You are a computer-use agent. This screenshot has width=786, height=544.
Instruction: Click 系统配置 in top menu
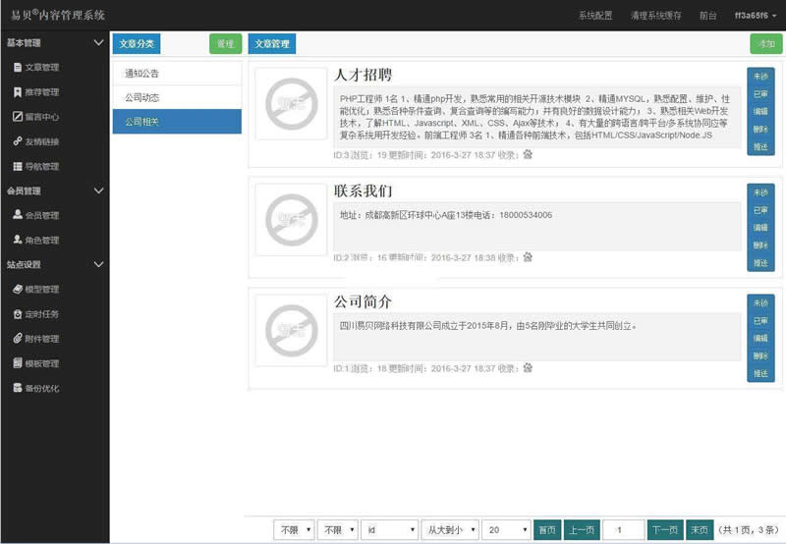point(595,16)
